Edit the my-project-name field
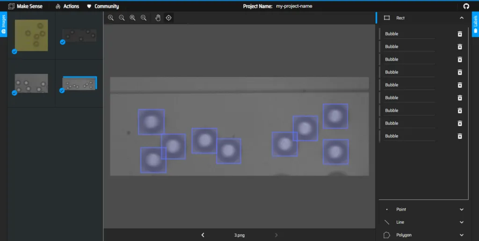The width and height of the screenshot is (479, 241). tap(294, 6)
